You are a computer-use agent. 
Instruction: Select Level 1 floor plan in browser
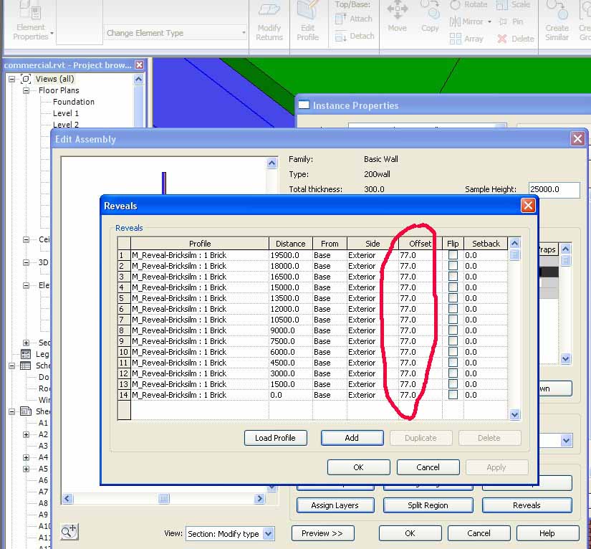pos(66,113)
